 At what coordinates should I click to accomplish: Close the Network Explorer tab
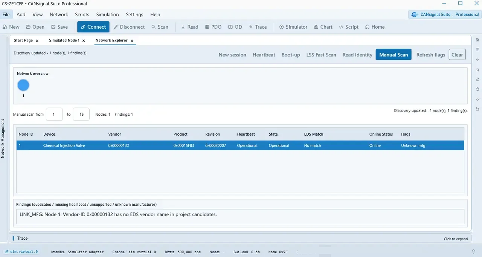pos(132,41)
